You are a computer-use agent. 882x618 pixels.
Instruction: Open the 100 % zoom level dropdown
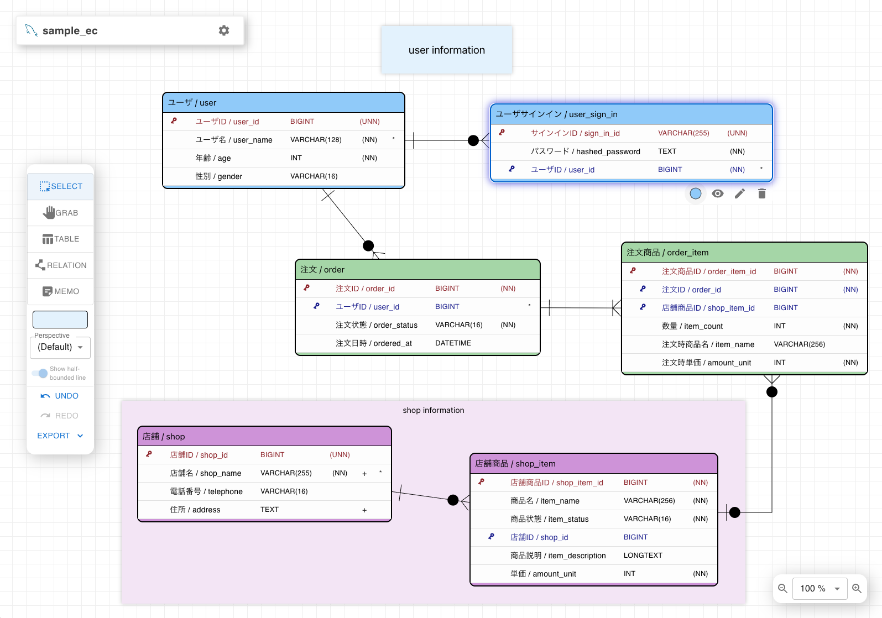tap(820, 588)
